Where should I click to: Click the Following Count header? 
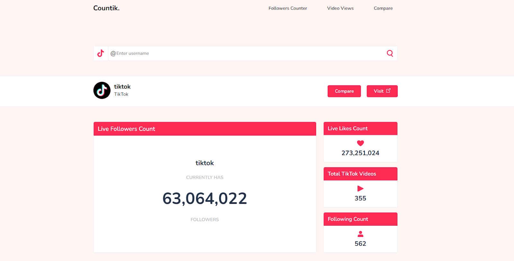360,219
